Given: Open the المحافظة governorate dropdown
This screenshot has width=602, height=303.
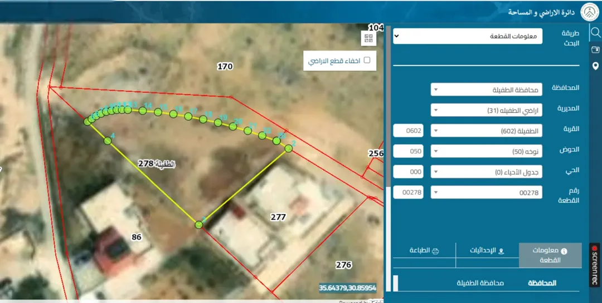Looking at the screenshot, I should (x=487, y=90).
